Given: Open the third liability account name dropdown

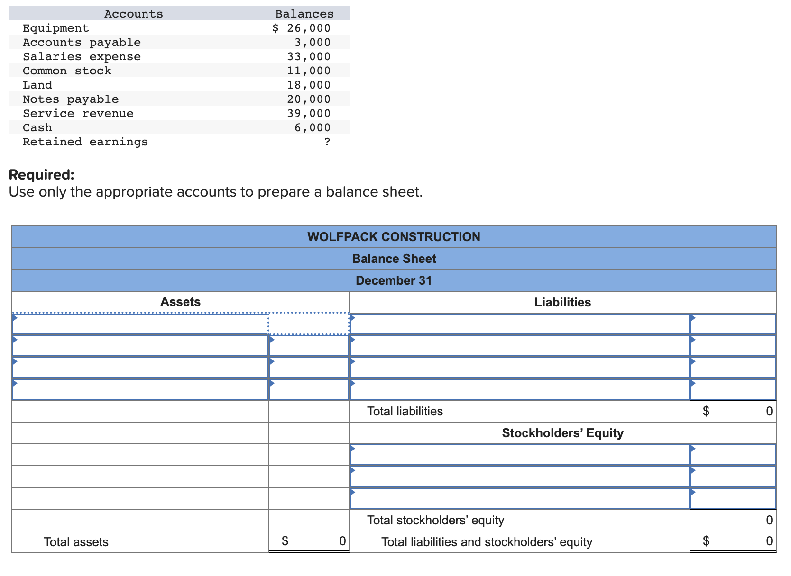Looking at the screenshot, I should pyautogui.click(x=519, y=368).
